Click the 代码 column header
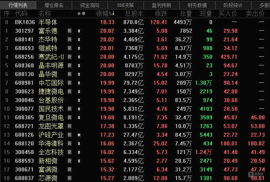This screenshot has width=270, height=182. coord(21,13)
